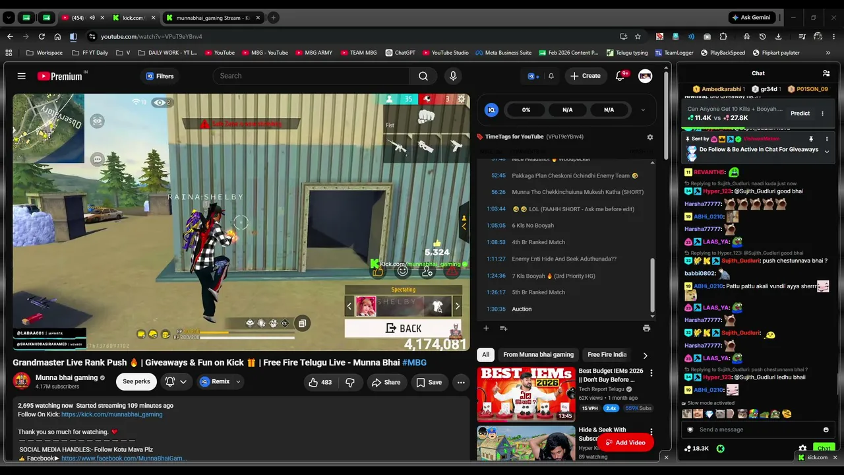Click the YouTube search input field
The width and height of the screenshot is (844, 475).
(x=311, y=76)
